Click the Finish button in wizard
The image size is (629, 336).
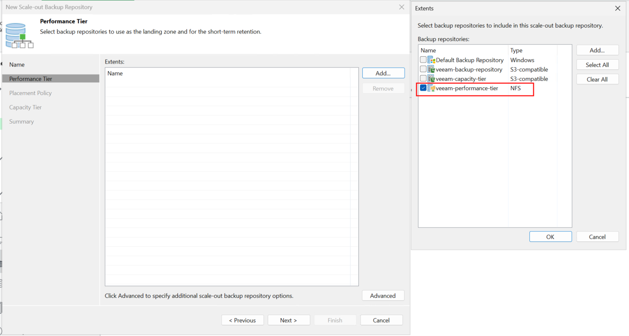click(x=335, y=320)
